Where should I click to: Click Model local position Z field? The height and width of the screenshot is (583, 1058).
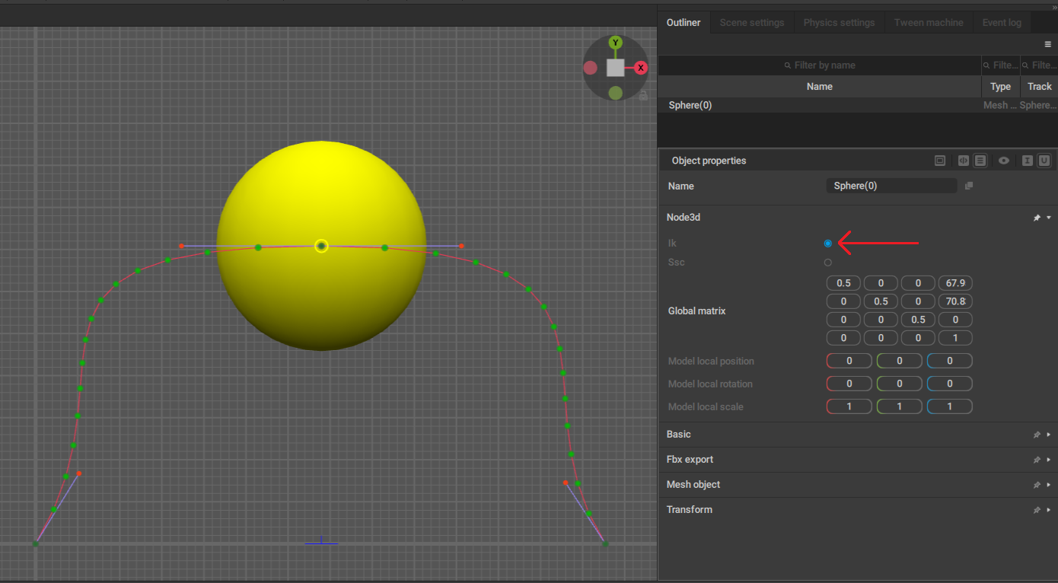(x=949, y=361)
